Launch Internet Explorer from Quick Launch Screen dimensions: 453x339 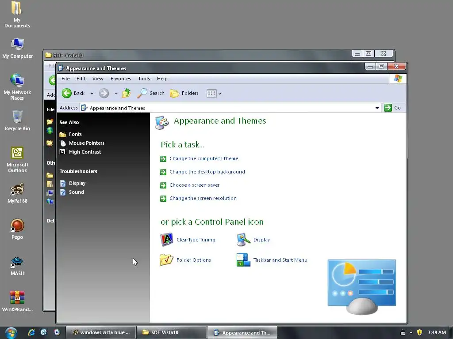click(31, 332)
